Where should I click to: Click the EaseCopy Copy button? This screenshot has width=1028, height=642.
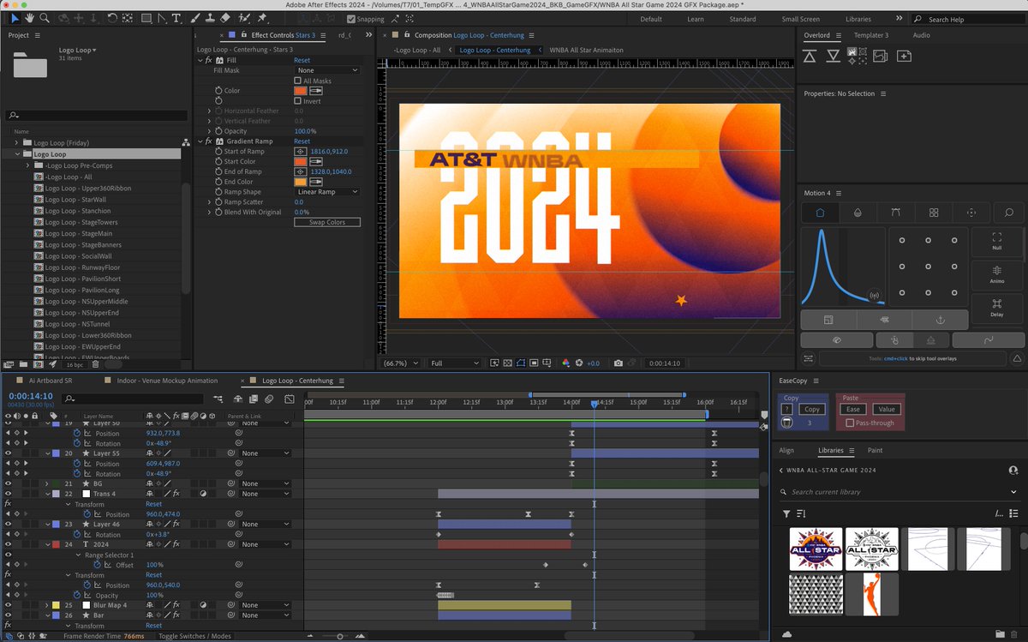coord(812,409)
